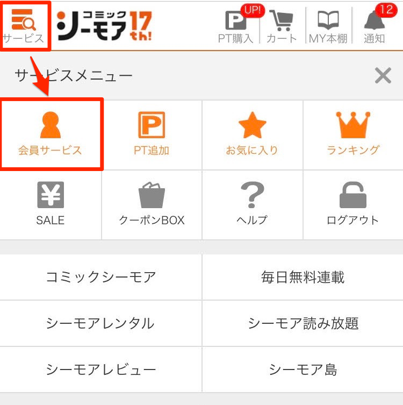
Task: Open MY本棚 bookshelf
Action: 328,27
